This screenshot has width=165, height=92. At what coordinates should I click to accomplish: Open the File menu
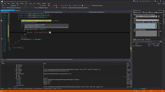click(2, 3)
